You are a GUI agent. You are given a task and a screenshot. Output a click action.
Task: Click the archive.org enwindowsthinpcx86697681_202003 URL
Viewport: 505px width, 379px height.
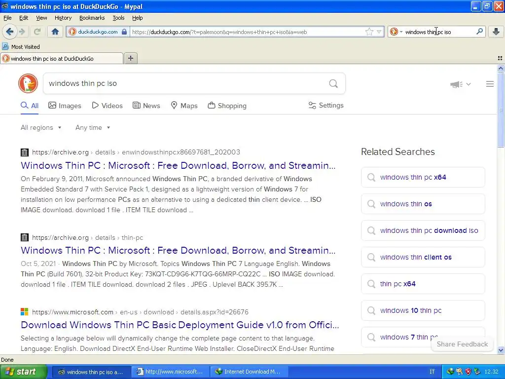pyautogui.click(x=136, y=152)
